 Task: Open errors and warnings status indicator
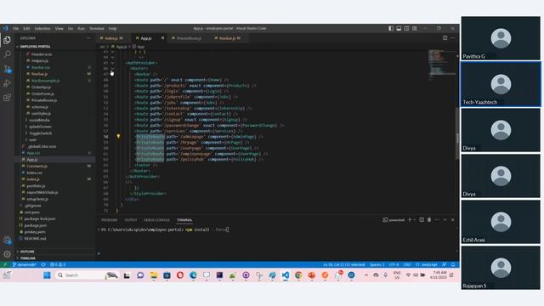click(x=58, y=264)
